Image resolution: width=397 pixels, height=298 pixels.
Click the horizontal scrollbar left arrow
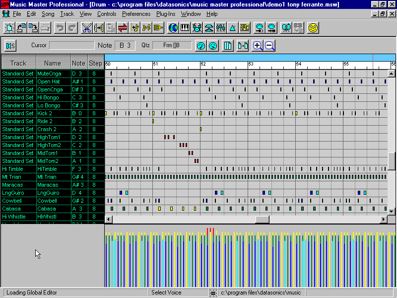(109, 219)
